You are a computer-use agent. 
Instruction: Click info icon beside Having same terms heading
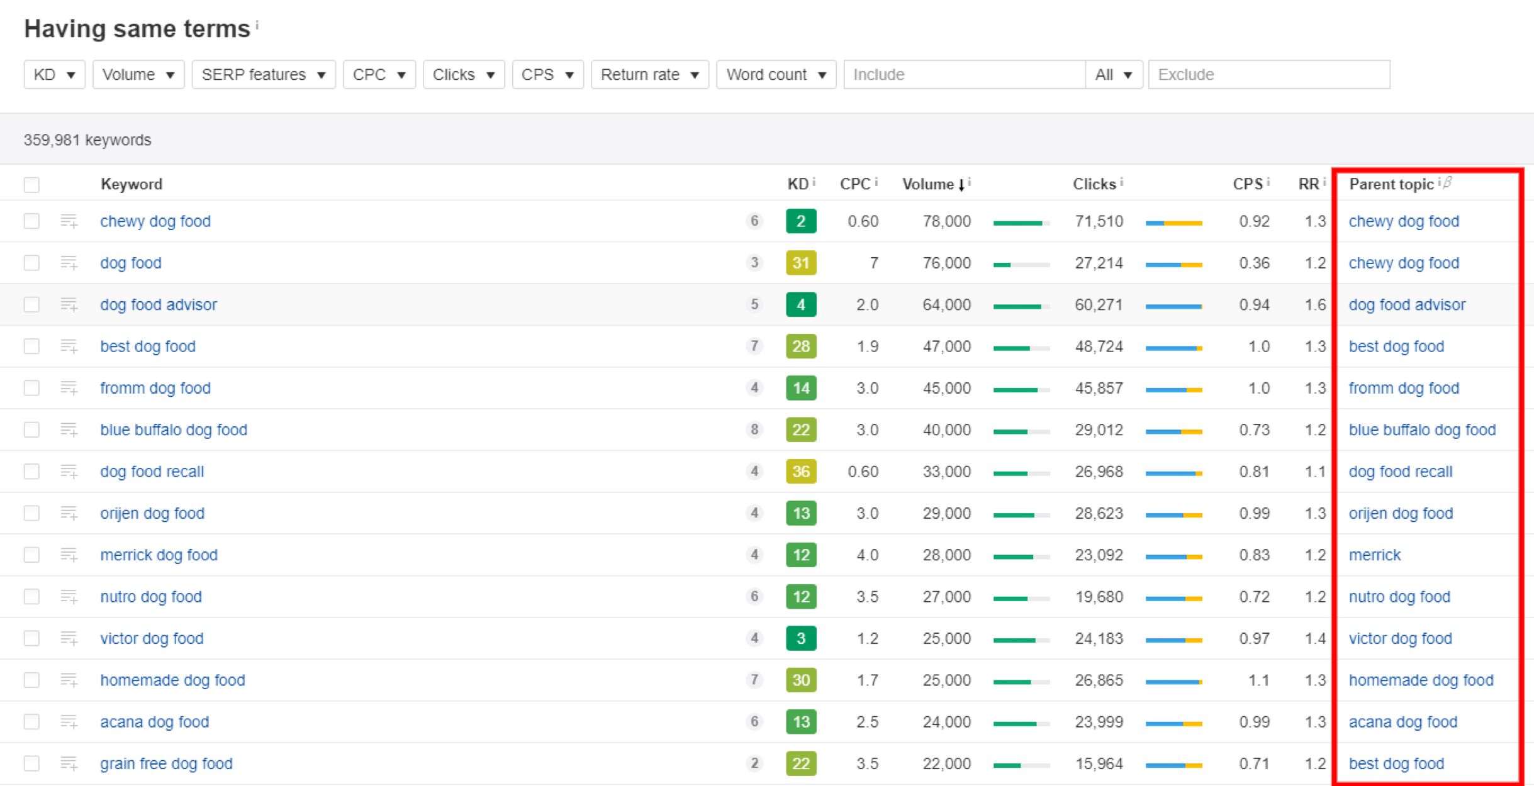coord(257,25)
